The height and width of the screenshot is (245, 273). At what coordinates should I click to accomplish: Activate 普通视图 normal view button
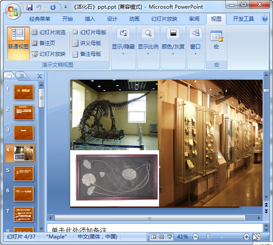click(18, 43)
